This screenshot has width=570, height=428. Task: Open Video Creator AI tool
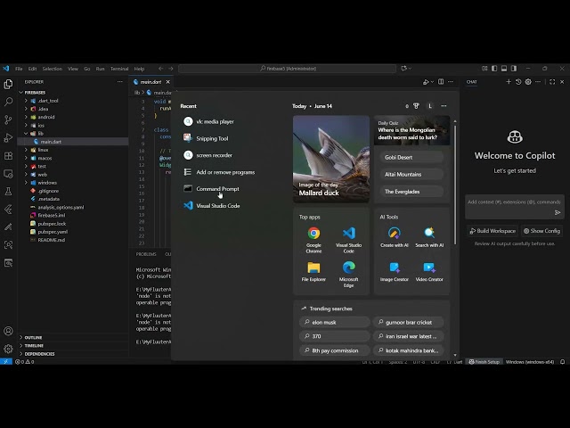(x=429, y=272)
